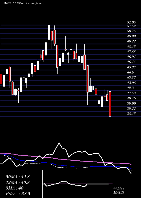Click the tall white candle at chart peak

(x=49, y=32)
